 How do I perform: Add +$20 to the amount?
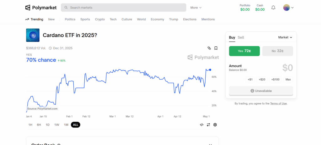coord(262,80)
